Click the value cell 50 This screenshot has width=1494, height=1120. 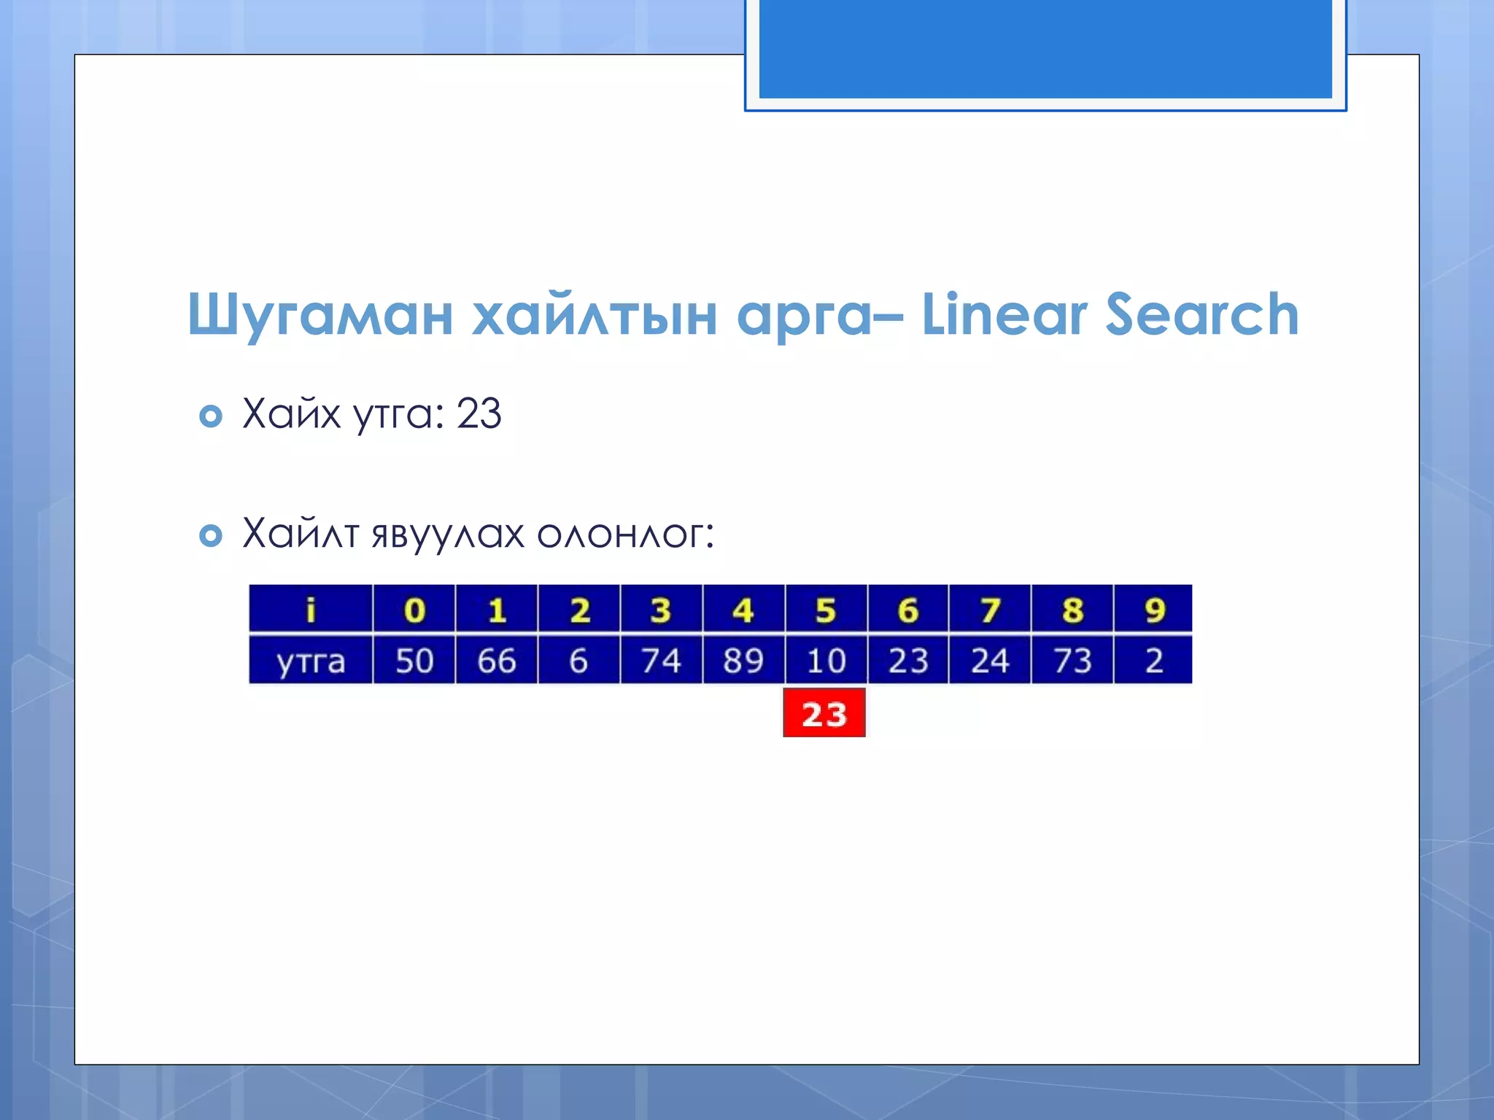coord(414,660)
